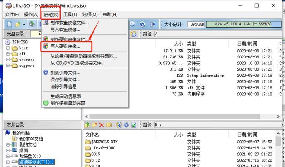Image resolution: width=285 pixels, height=167 pixels.
Task: Choose 从 CD/DVD 提取引导文件... entry
Action: click(85, 63)
